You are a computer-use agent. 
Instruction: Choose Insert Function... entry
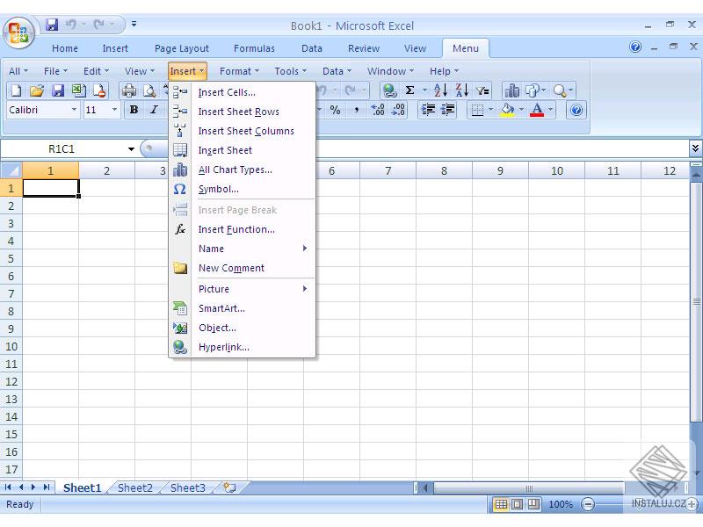click(x=243, y=229)
